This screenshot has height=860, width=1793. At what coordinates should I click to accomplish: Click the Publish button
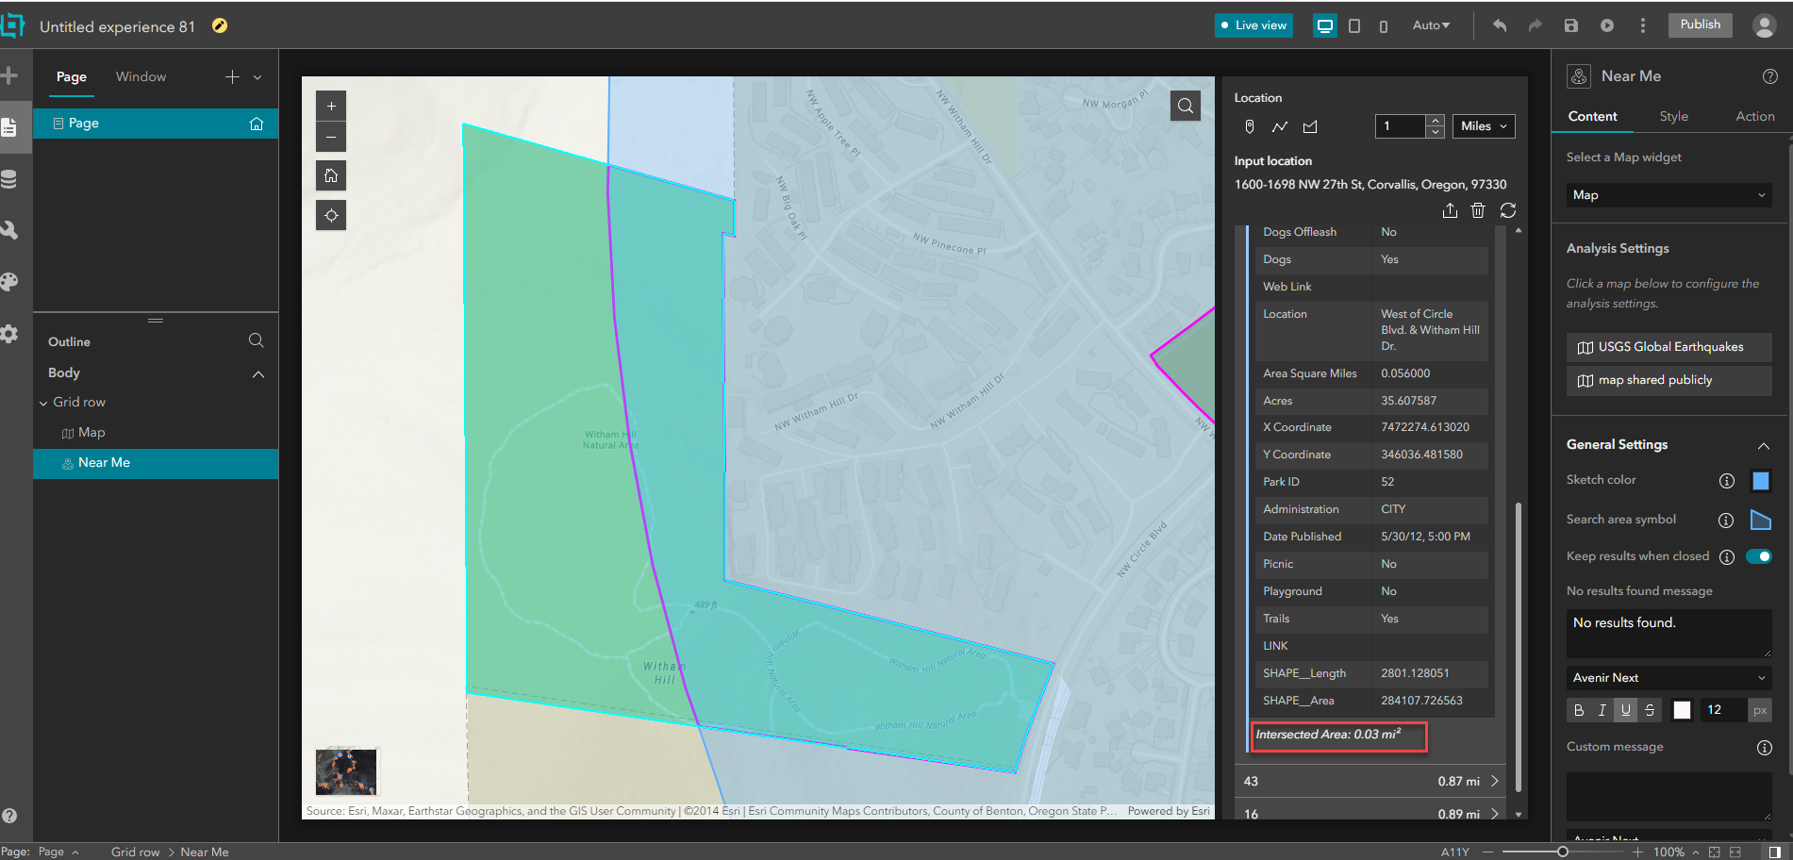point(1700,25)
